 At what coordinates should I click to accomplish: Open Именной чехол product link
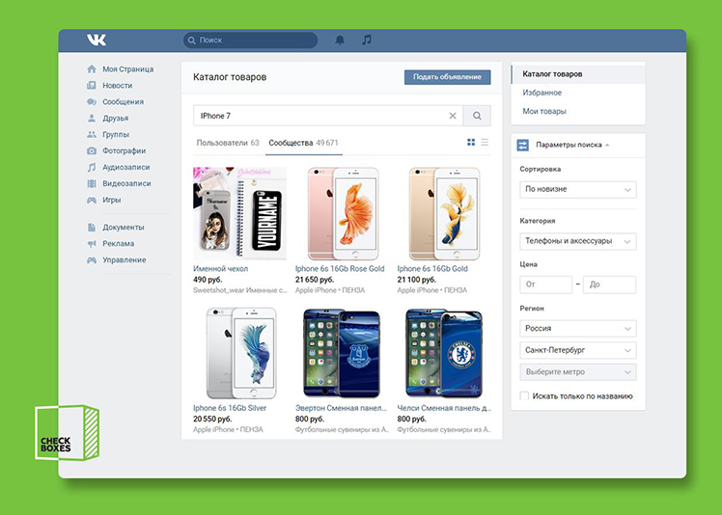point(221,269)
